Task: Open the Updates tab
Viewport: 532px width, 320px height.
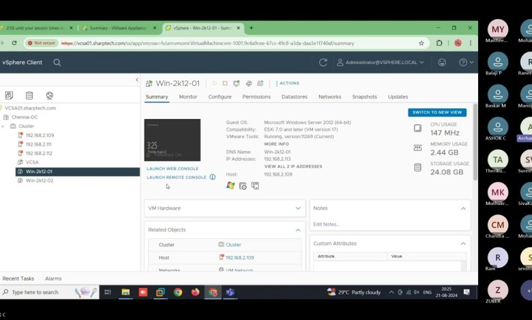Action: tap(398, 97)
